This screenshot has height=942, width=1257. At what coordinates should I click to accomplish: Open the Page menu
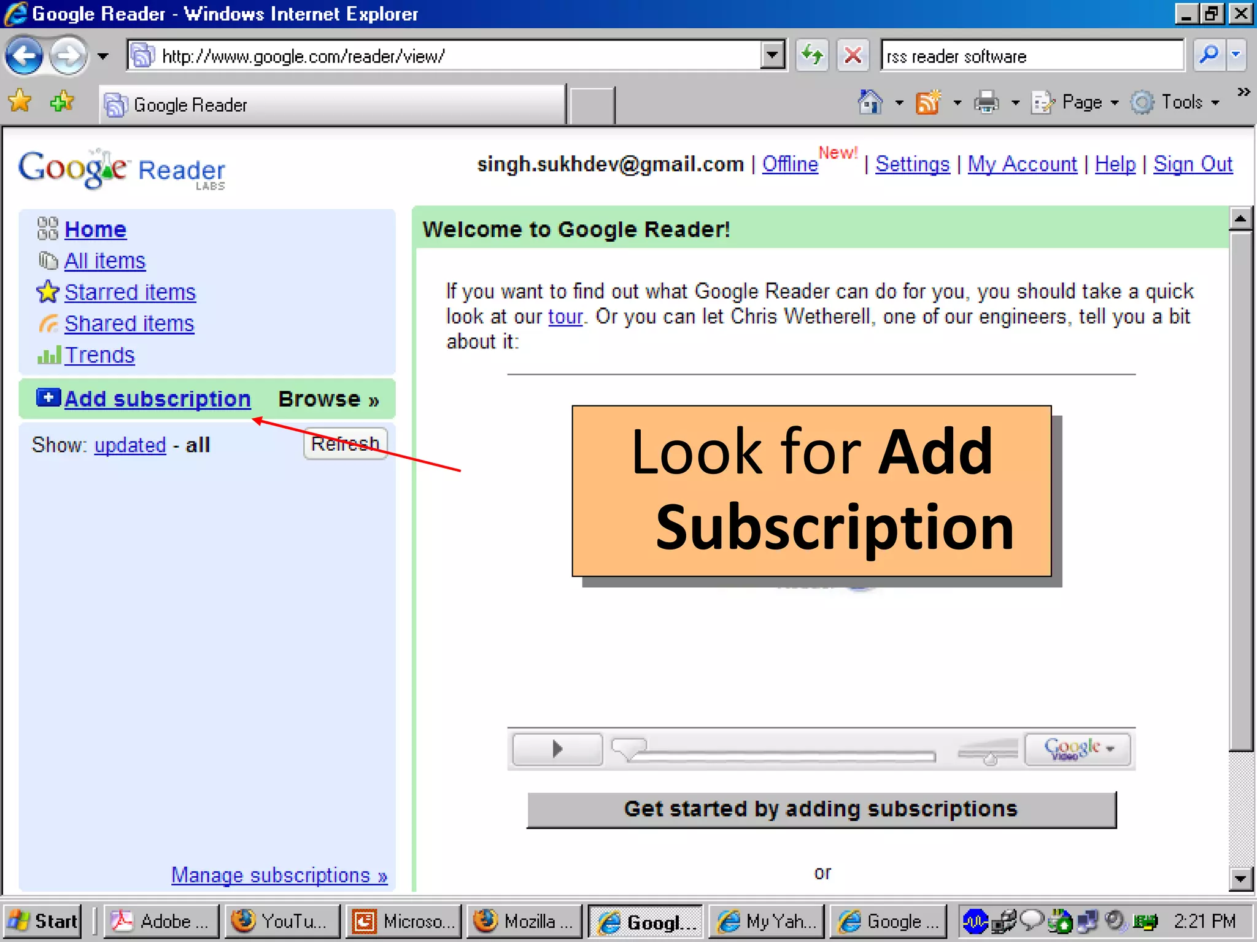click(1075, 102)
